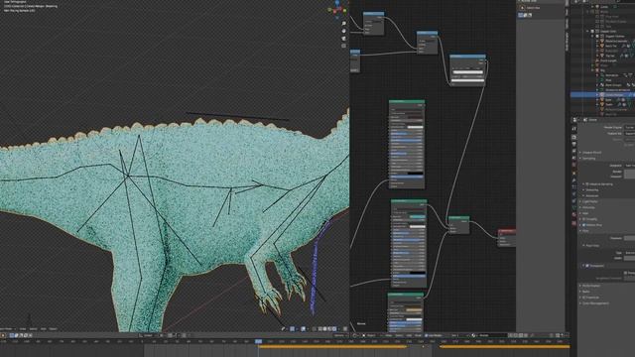Toggle perspective/orthographic grid icon in viewport
Image resolution: width=635 pixels, height=357 pixels.
click(344, 46)
